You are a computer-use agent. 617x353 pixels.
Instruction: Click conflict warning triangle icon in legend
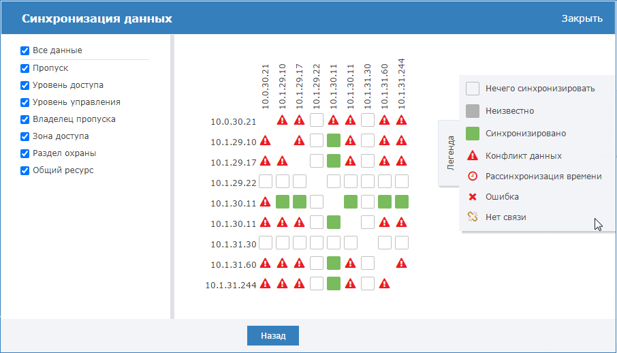(472, 155)
